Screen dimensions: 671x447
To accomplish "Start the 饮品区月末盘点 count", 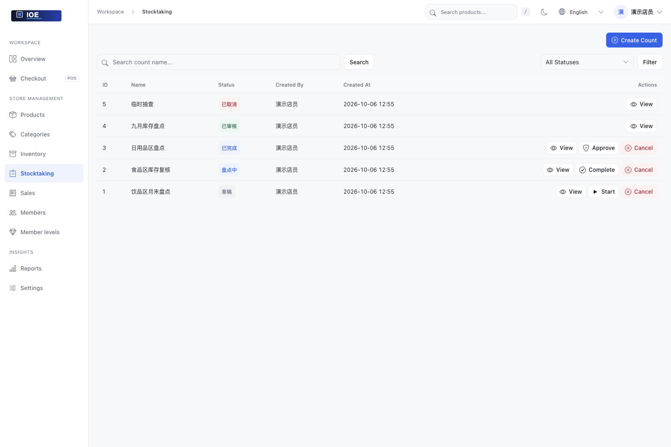I will click(x=603, y=192).
